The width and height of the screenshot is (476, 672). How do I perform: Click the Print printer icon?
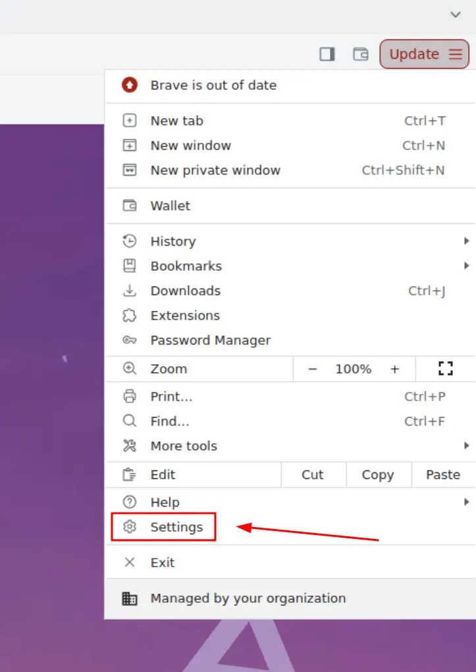point(130,397)
